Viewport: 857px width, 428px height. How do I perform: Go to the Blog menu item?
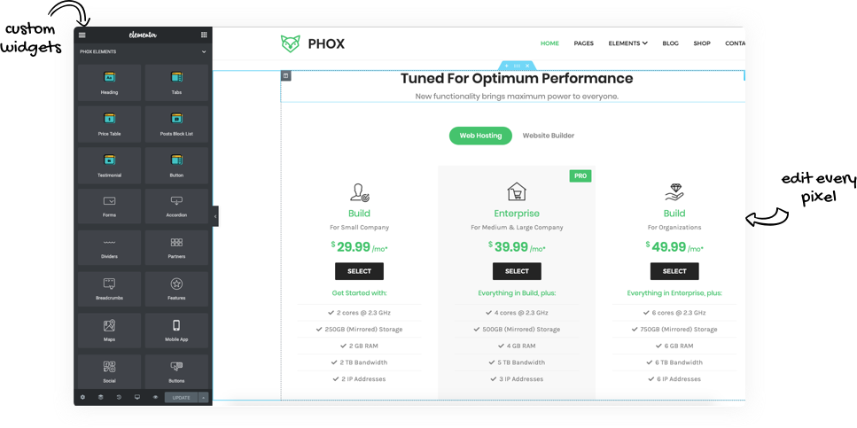[x=670, y=43]
